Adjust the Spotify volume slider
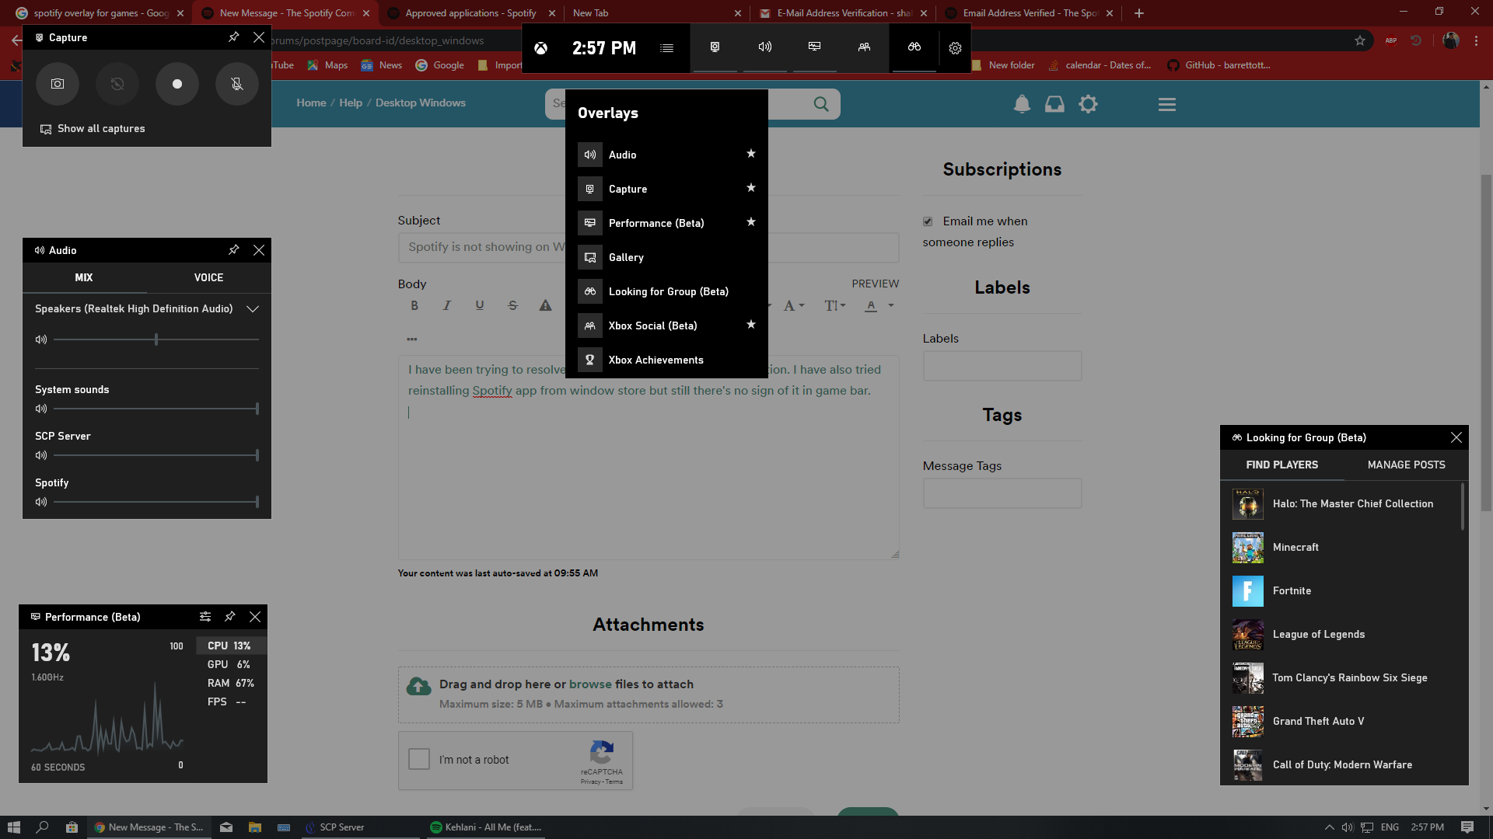 tap(156, 502)
